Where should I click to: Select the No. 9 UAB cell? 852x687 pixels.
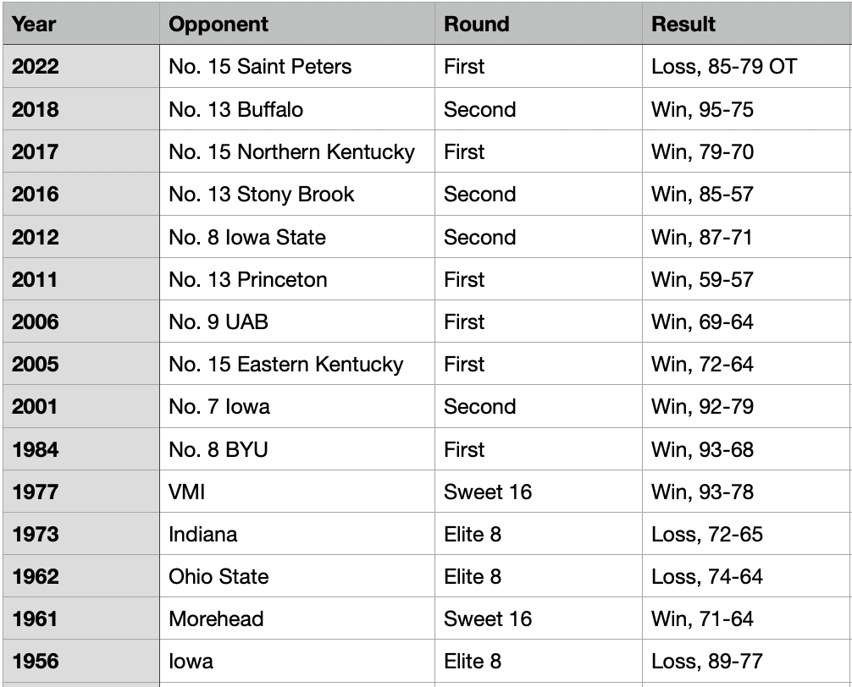(x=297, y=322)
